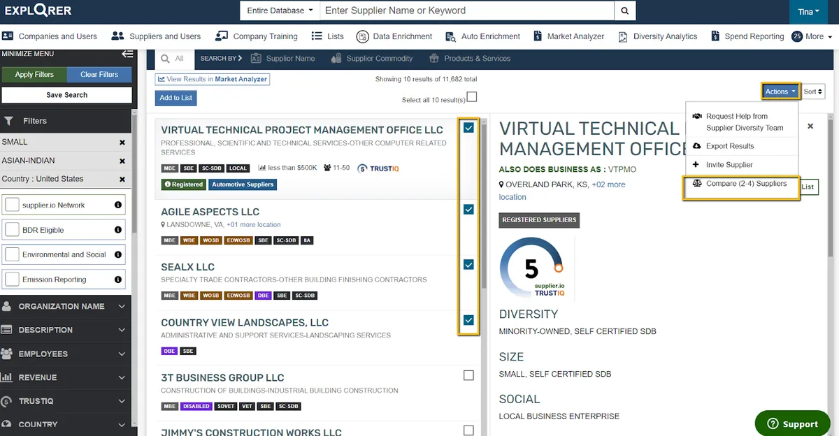The height and width of the screenshot is (436, 839).
Task: Remove the ASIAN-INDIAN filter X
Action: click(122, 161)
